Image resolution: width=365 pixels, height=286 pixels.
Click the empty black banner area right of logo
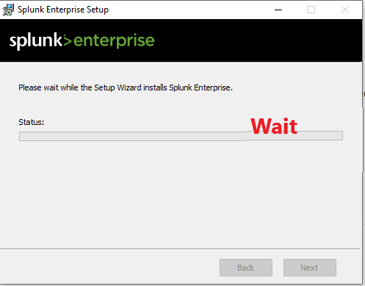(x=257, y=40)
